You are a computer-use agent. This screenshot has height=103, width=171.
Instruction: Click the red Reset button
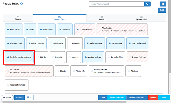click(x=153, y=97)
